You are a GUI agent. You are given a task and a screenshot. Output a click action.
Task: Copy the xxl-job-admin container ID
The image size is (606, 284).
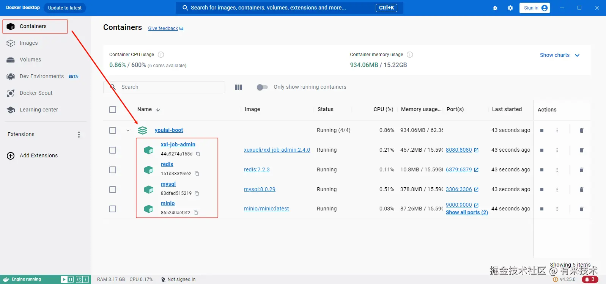(x=198, y=154)
